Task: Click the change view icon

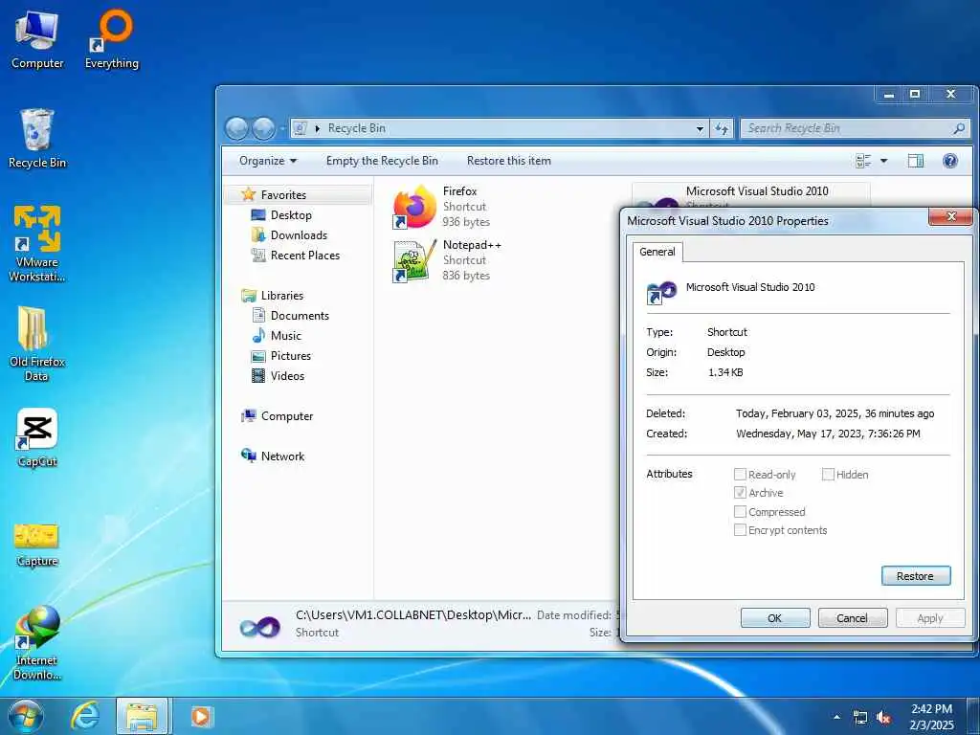Action: pos(863,161)
